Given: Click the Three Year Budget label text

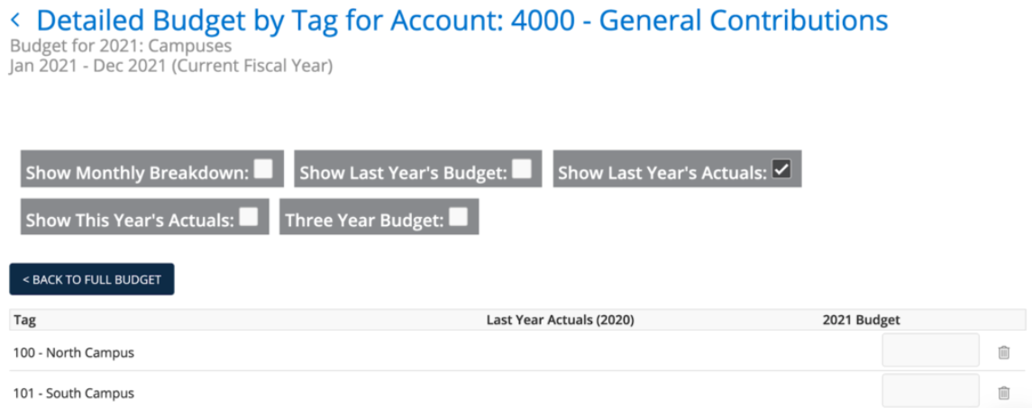Looking at the screenshot, I should click(365, 221).
